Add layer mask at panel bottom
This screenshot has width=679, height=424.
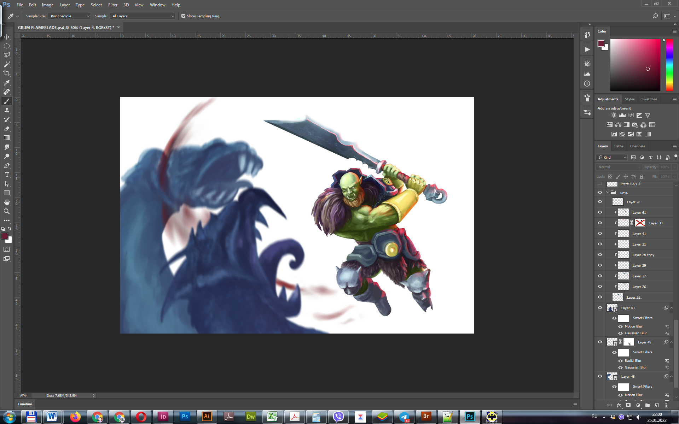(628, 405)
